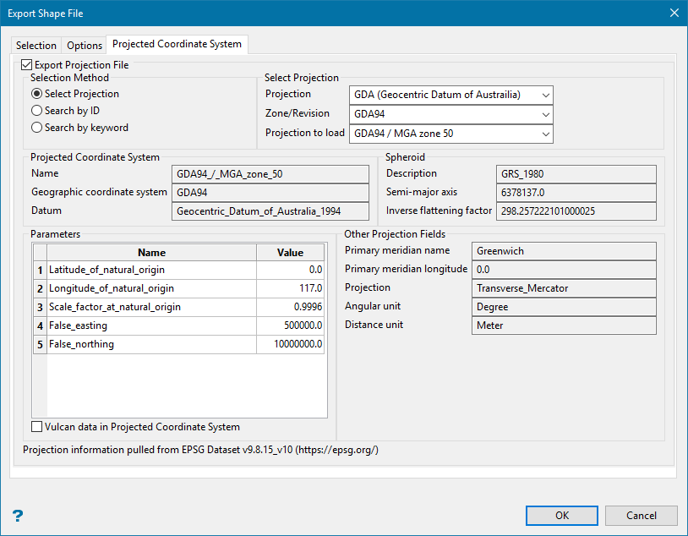Select the Search by keyword option
This screenshot has width=688, height=536.
(x=36, y=128)
